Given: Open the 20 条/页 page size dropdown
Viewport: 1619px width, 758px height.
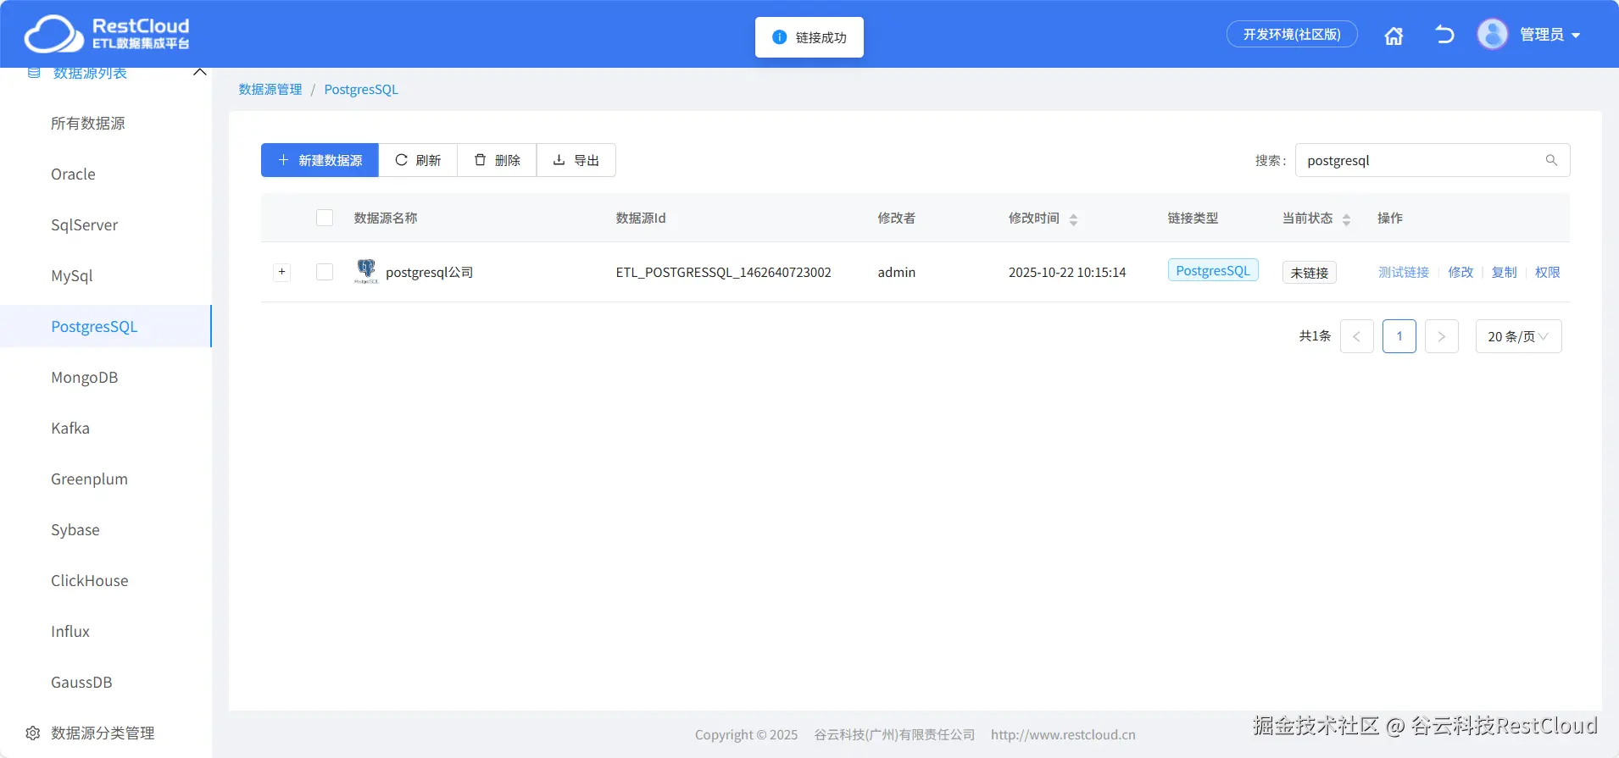Looking at the screenshot, I should 1518,336.
